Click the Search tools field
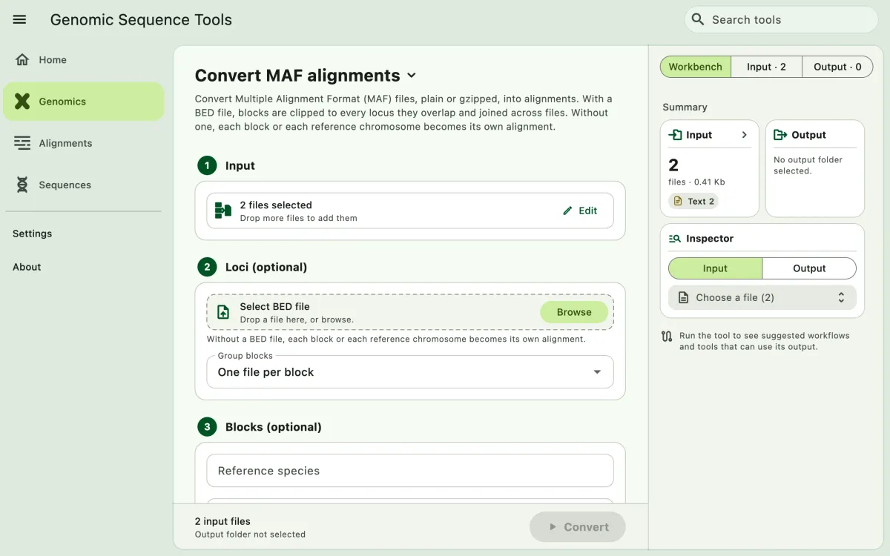The width and height of the screenshot is (890, 556). tap(782, 19)
